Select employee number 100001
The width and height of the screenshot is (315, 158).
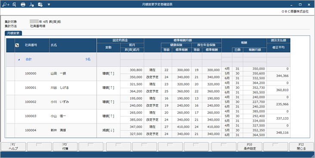[x=31, y=88]
